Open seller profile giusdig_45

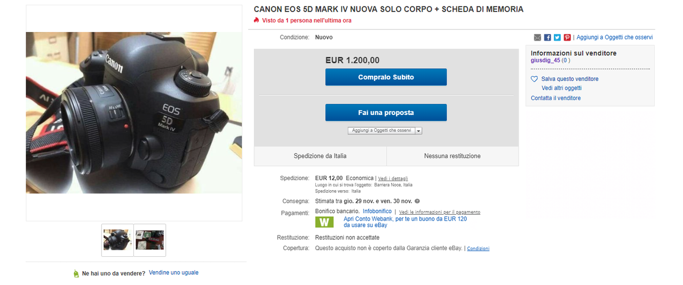545,61
